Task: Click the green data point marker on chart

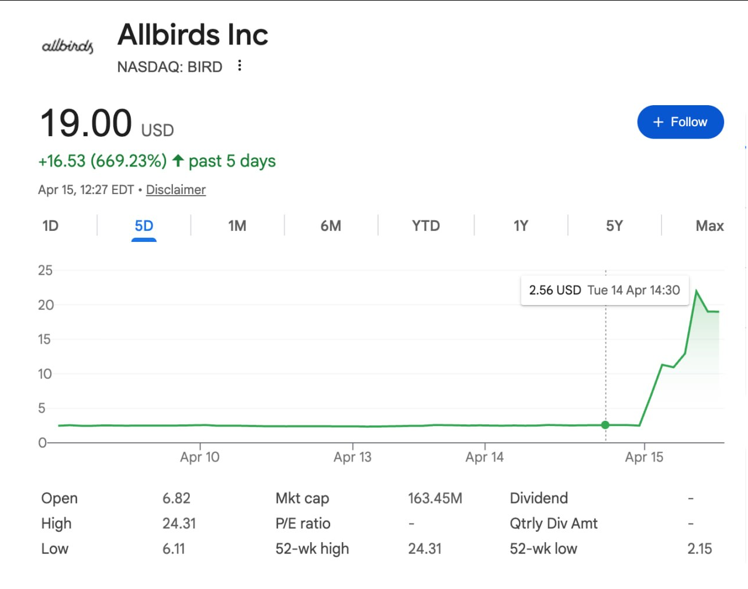Action: pos(605,425)
